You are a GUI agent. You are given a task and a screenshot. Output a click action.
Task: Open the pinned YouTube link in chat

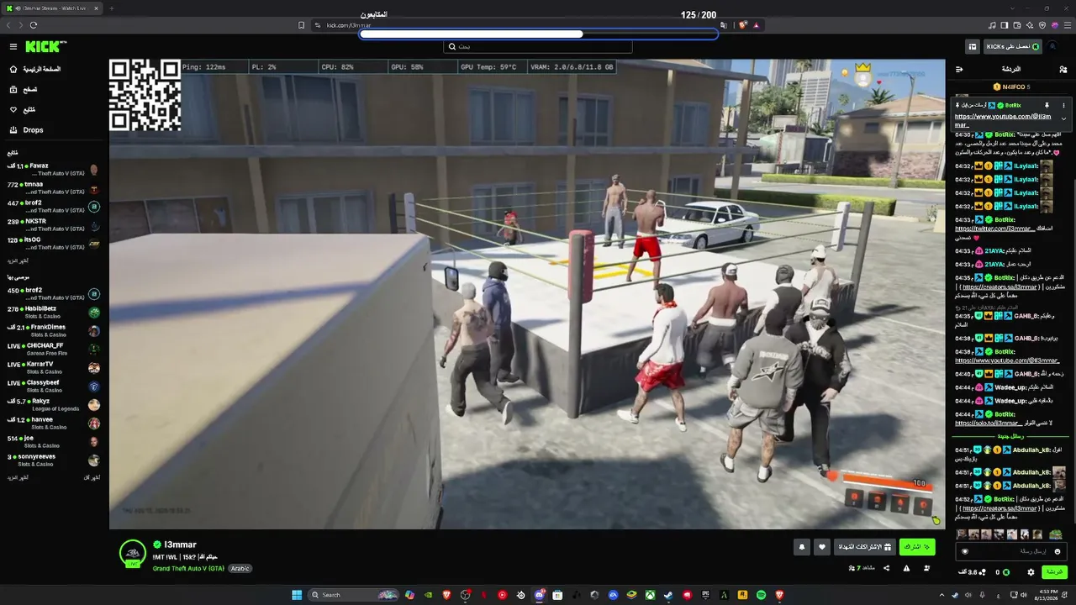(1003, 120)
